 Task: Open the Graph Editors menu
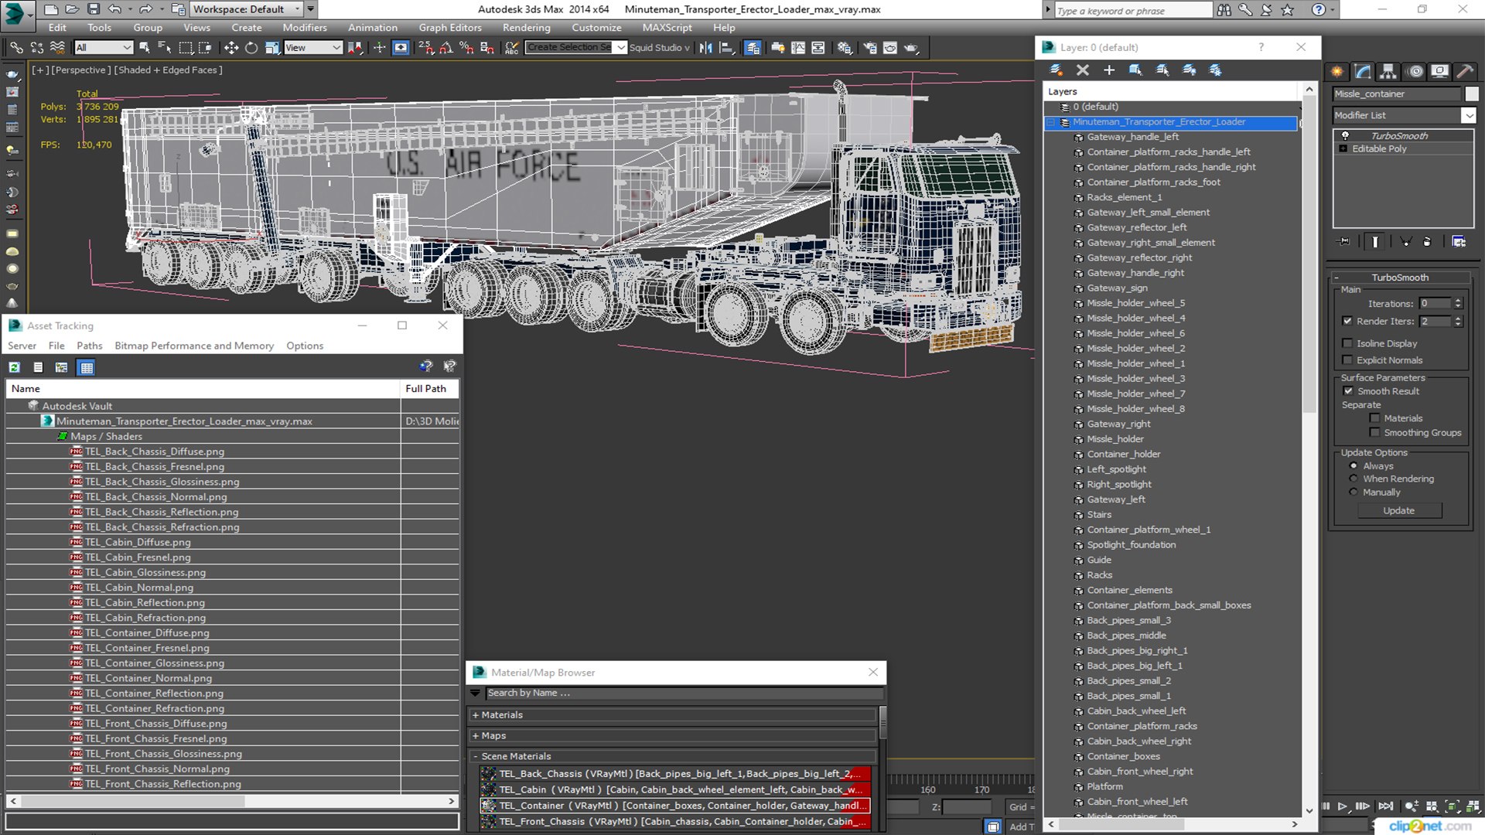450,28
